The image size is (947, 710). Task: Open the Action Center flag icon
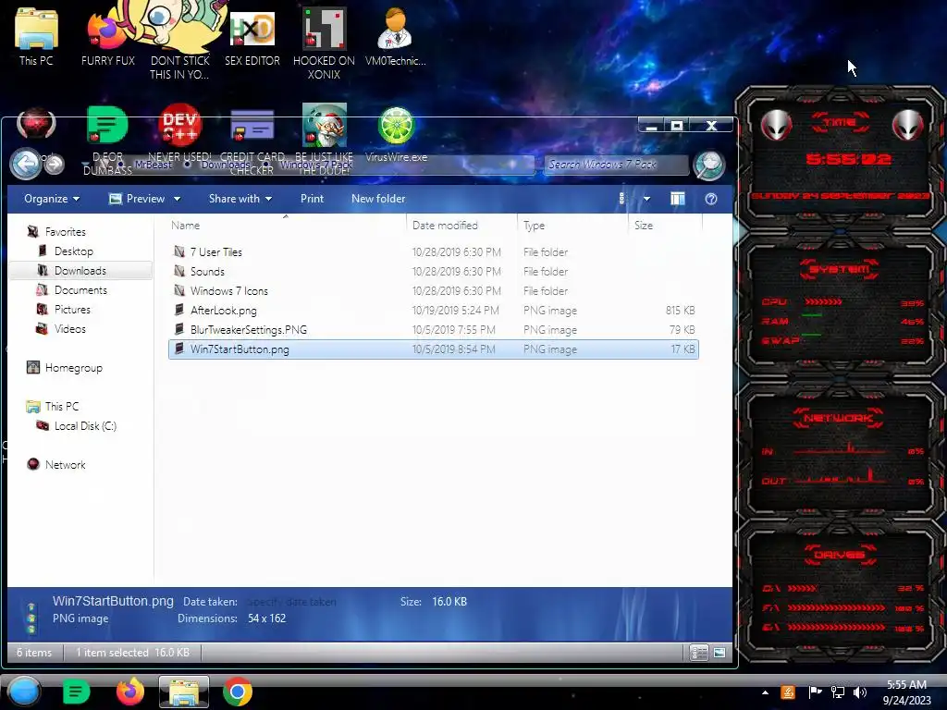point(815,692)
